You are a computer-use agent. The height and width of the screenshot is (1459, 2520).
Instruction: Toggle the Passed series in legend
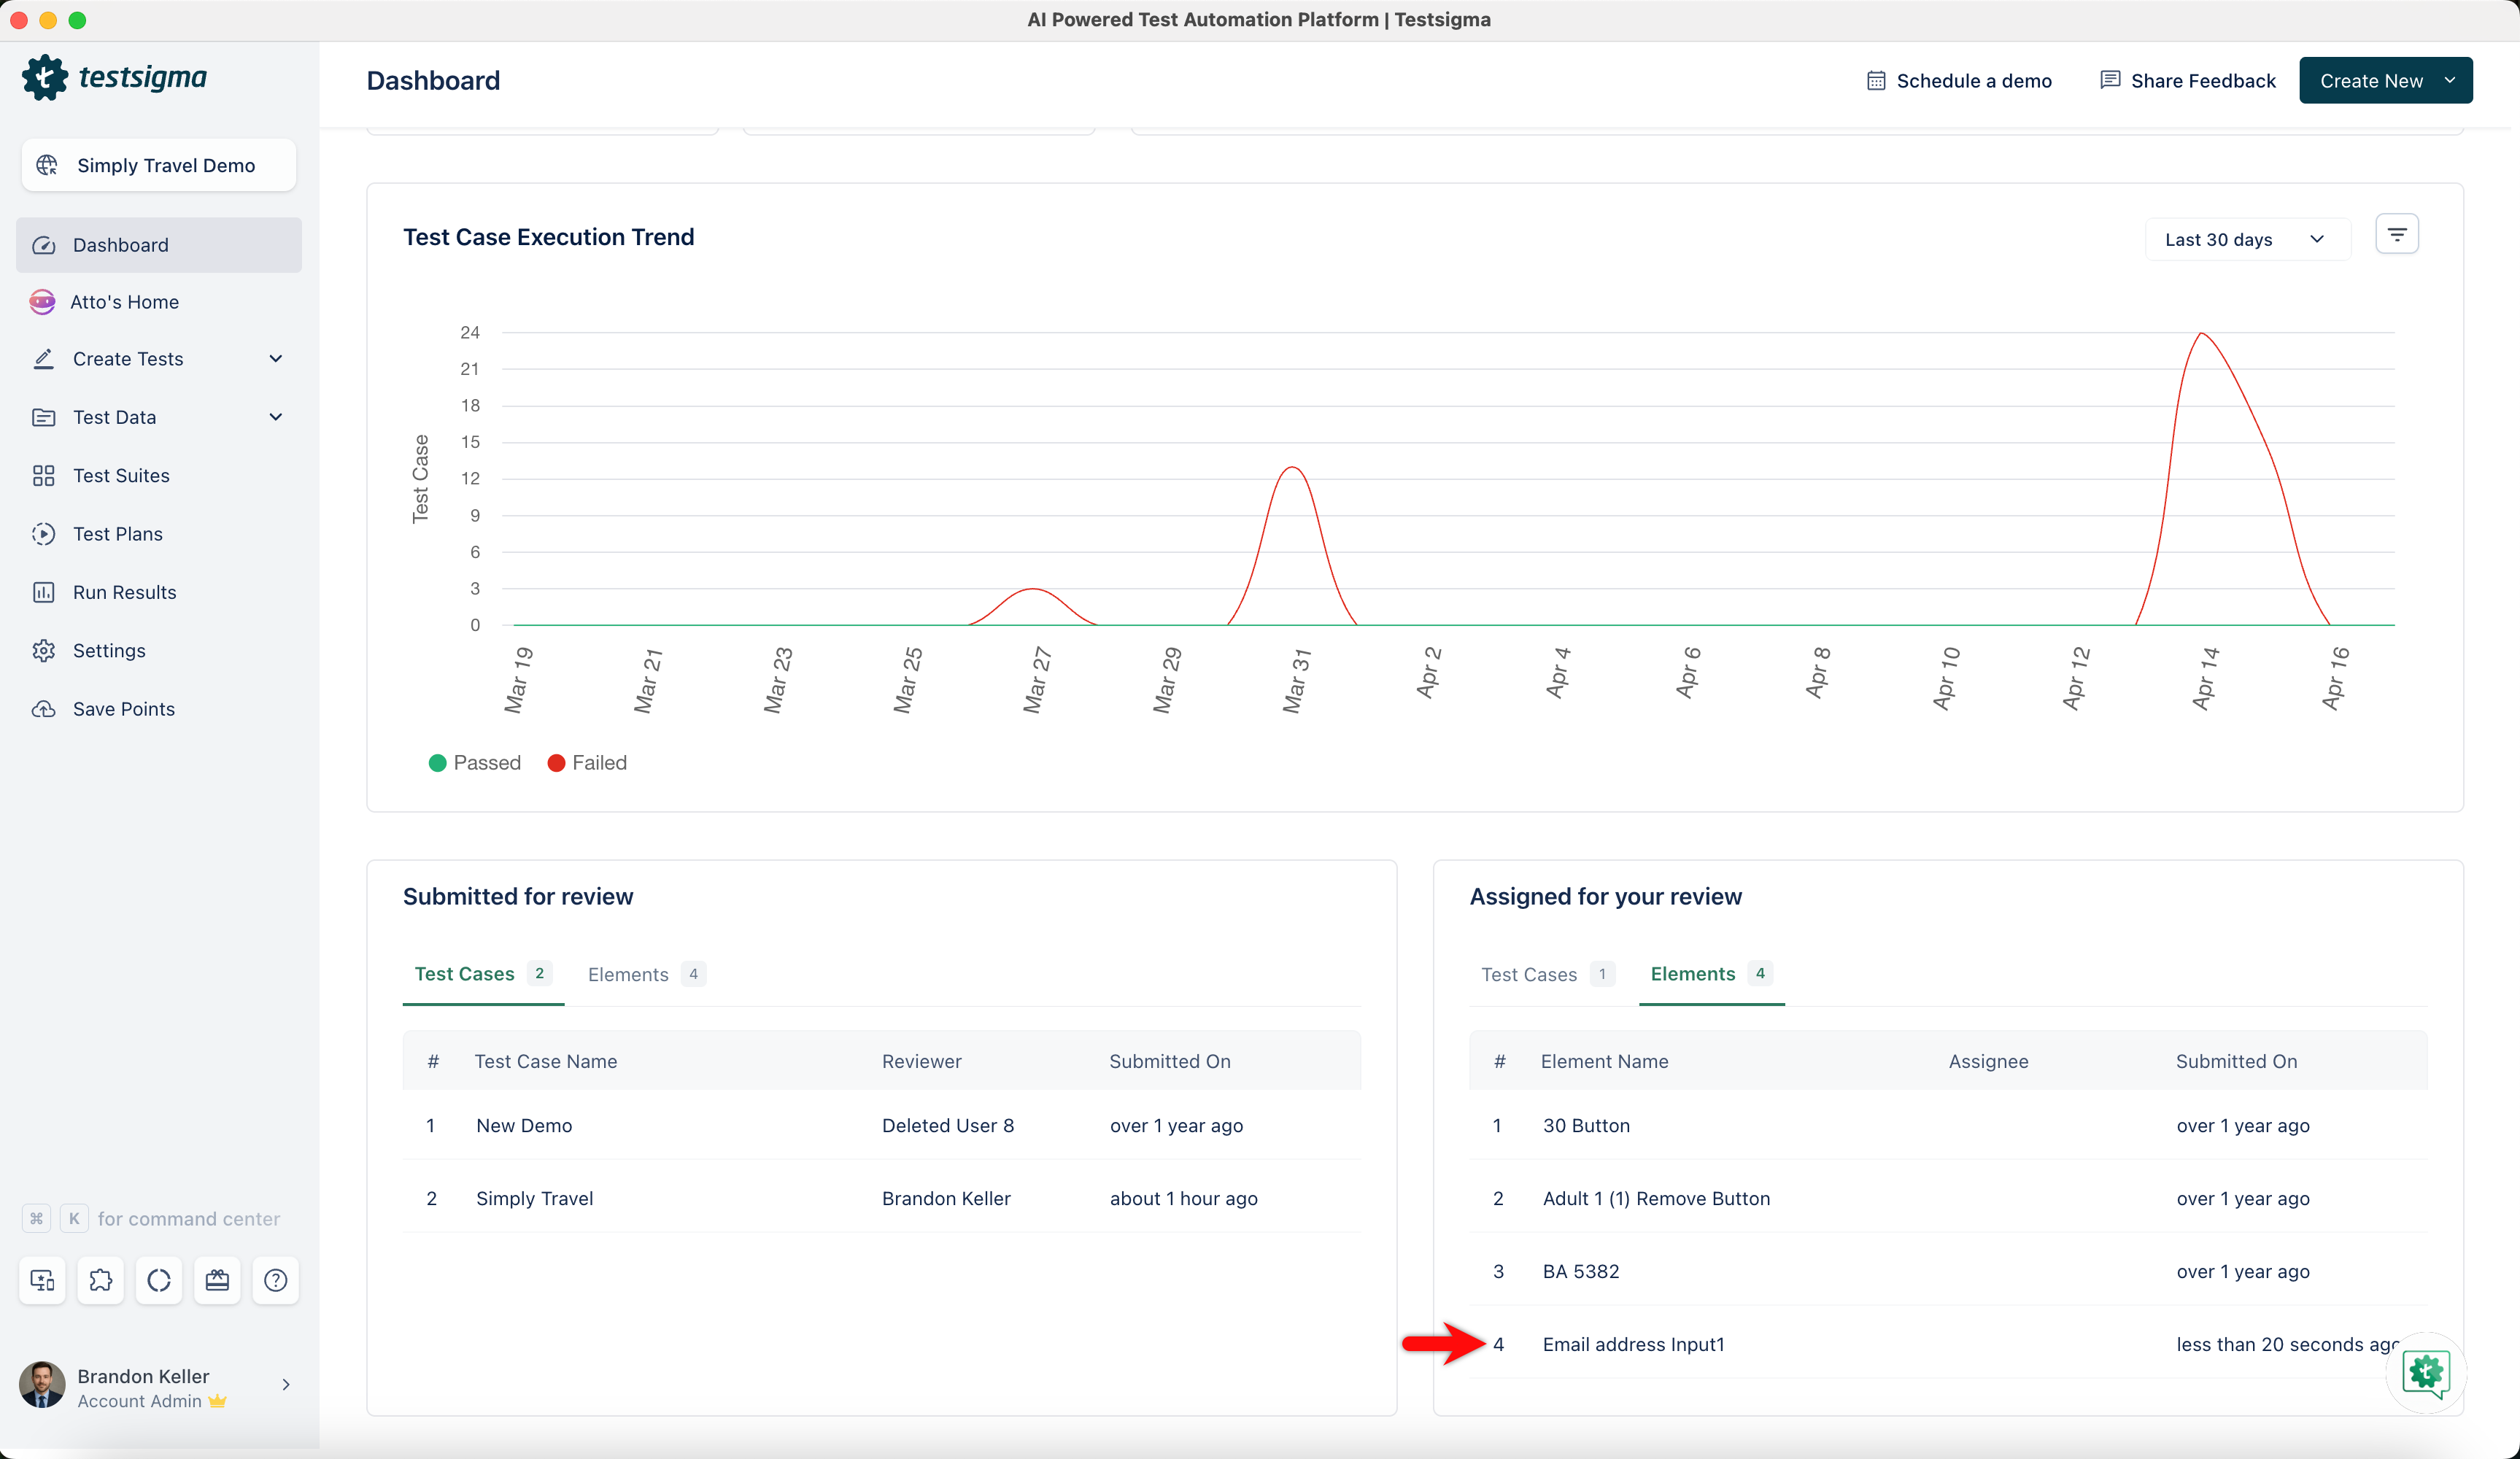tap(475, 763)
